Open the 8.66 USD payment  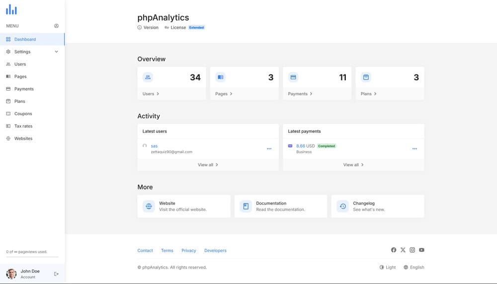click(x=301, y=146)
